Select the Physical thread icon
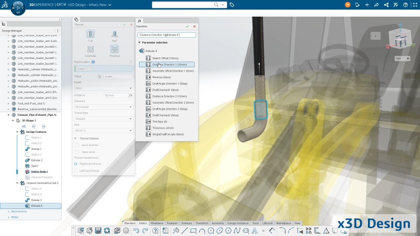 pos(114,49)
